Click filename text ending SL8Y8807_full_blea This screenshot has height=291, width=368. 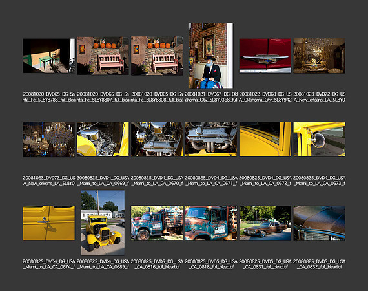pos(103,97)
